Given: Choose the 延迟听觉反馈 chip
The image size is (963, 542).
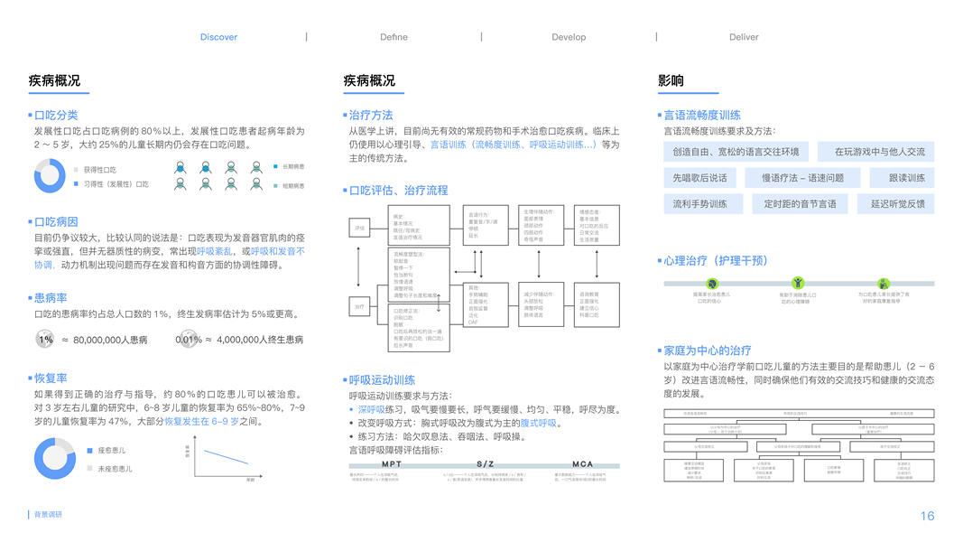Looking at the screenshot, I should tap(898, 204).
